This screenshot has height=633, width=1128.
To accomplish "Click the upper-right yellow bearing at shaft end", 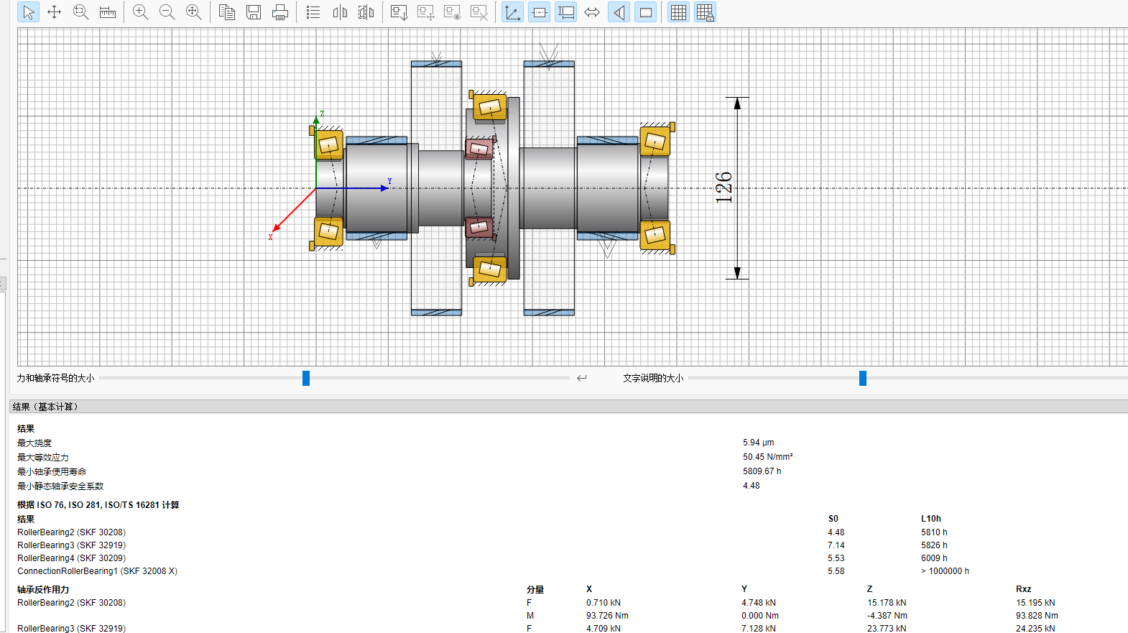I will coord(655,140).
